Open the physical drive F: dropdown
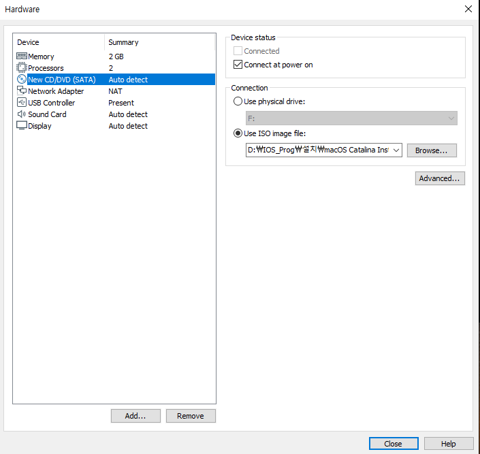The image size is (480, 454). point(351,118)
